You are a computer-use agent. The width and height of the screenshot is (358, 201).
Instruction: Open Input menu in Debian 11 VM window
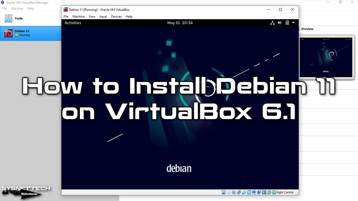coord(103,16)
